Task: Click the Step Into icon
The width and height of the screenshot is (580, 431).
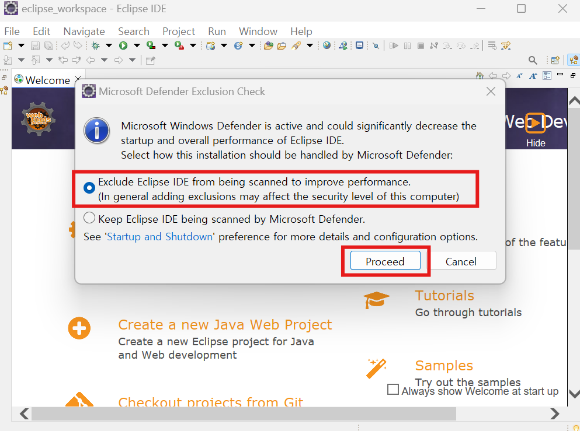Action: 447,46
